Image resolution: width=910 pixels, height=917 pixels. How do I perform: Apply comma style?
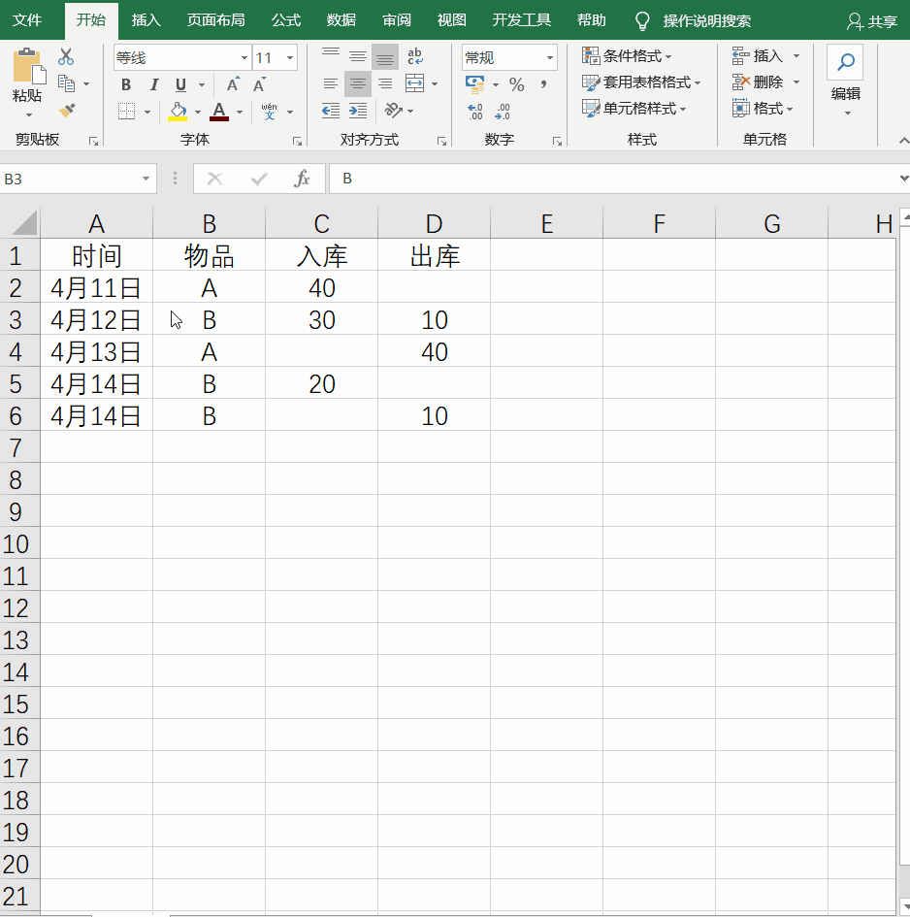pyautogui.click(x=544, y=84)
